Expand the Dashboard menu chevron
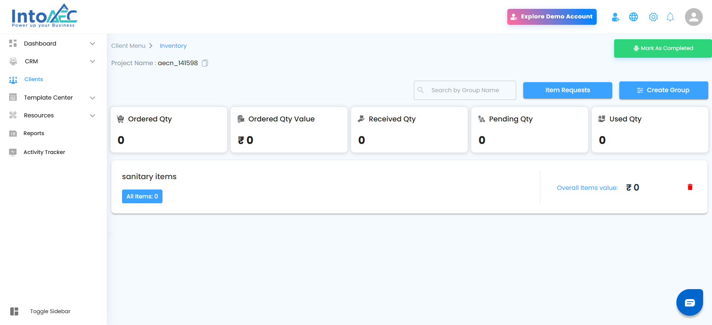 point(92,44)
